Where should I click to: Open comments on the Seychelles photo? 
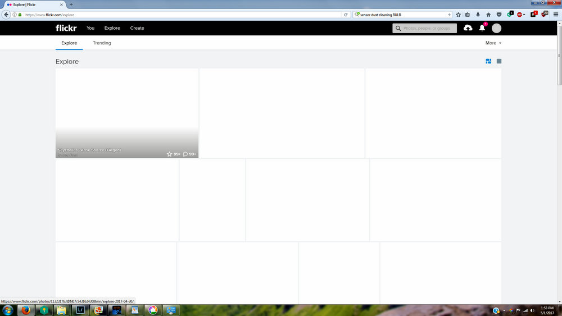tap(185, 154)
